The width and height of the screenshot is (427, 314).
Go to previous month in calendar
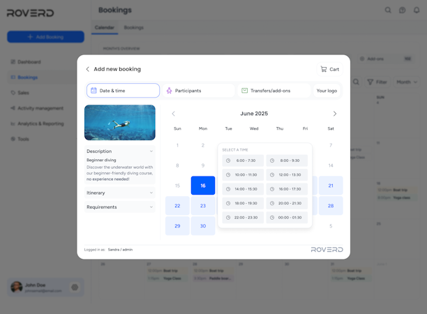pyautogui.click(x=174, y=114)
